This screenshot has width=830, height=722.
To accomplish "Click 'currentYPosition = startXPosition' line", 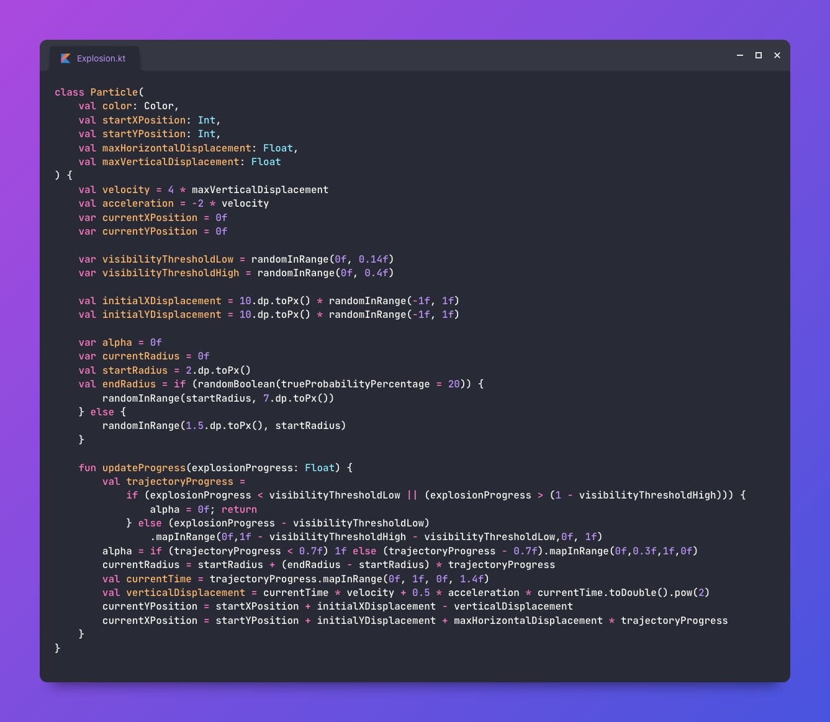I will [x=338, y=606].
